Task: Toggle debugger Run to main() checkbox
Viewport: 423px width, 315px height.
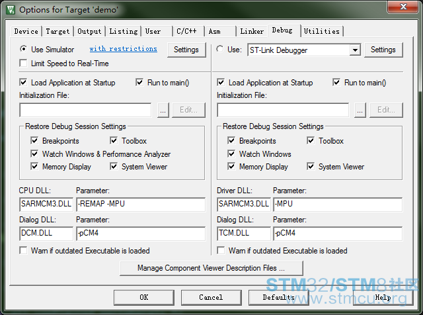Action: (x=336, y=82)
